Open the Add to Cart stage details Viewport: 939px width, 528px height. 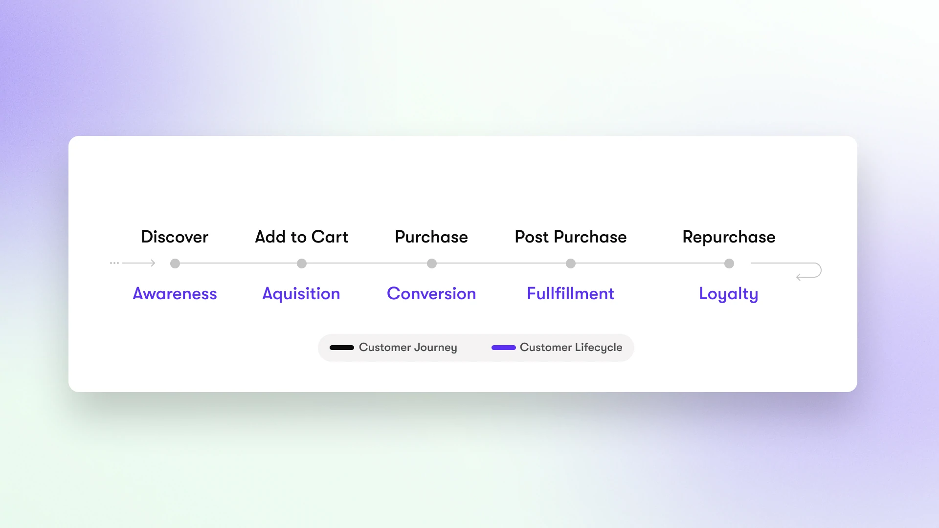coord(302,263)
